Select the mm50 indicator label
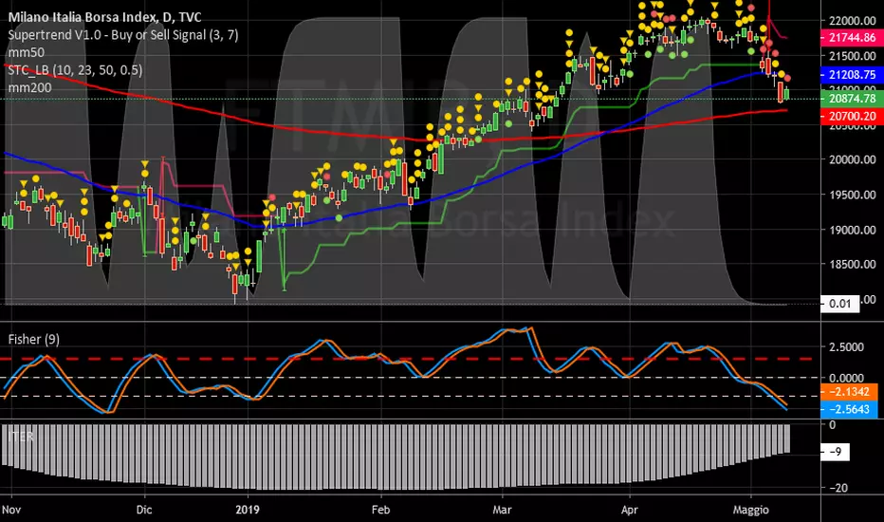The height and width of the screenshot is (522, 884). click(x=26, y=52)
